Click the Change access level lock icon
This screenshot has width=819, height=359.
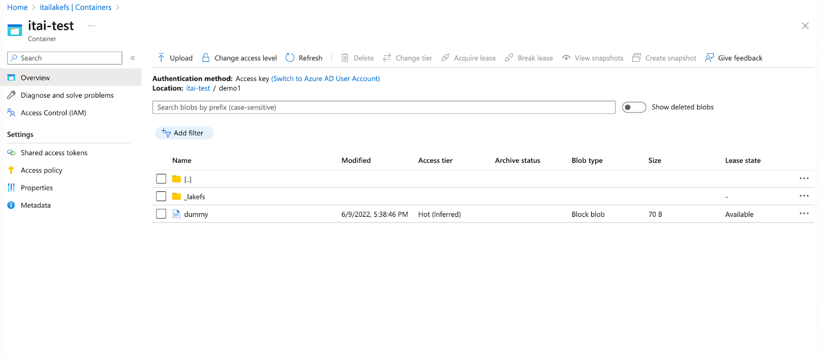pyautogui.click(x=206, y=58)
